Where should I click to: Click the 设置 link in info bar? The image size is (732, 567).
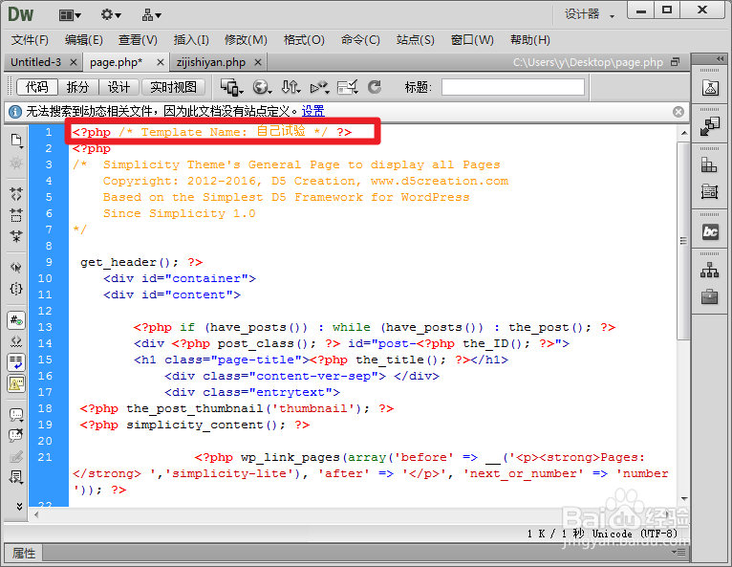(x=312, y=111)
